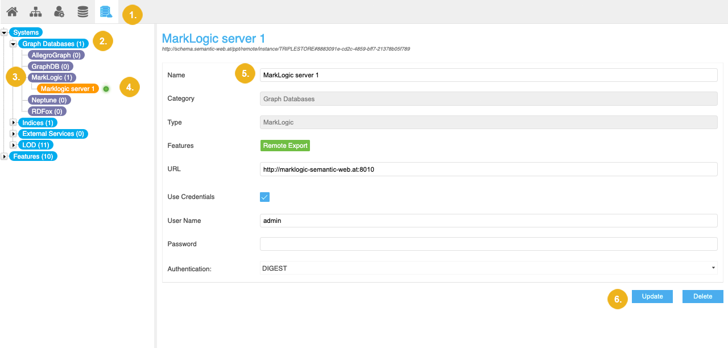The image size is (728, 348).
Task: Expand the Features (10) tree node
Action: [4, 156]
